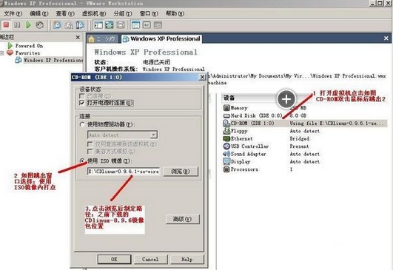Click OK in the CD-ROM dialog

click(114, 259)
